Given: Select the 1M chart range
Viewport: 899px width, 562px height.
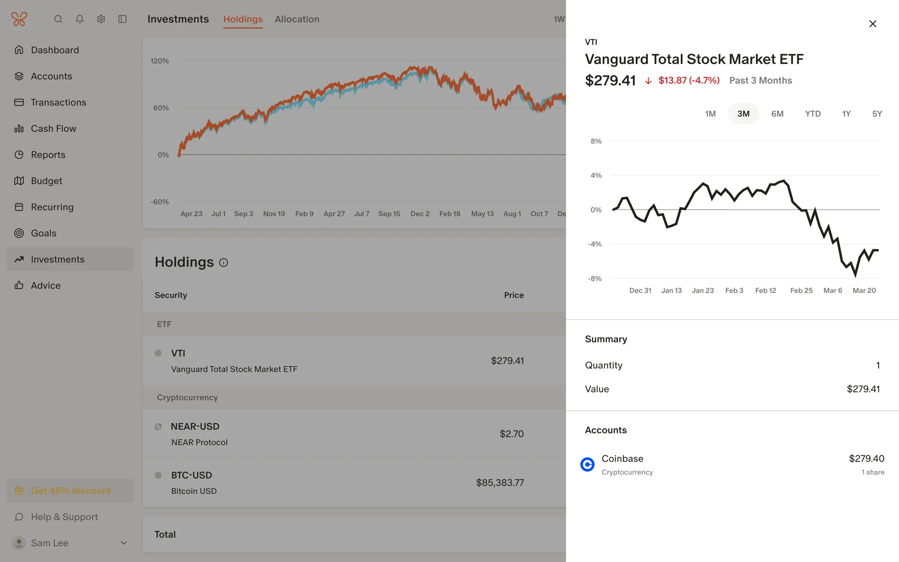Looking at the screenshot, I should 710,114.
